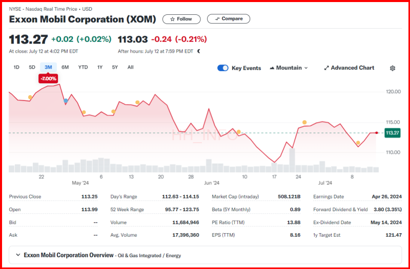Select the 5Y time range tab

(x=115, y=68)
